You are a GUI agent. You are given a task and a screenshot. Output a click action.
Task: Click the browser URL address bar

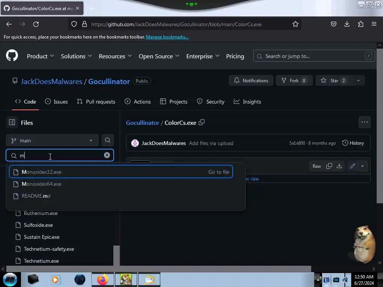click(x=185, y=24)
